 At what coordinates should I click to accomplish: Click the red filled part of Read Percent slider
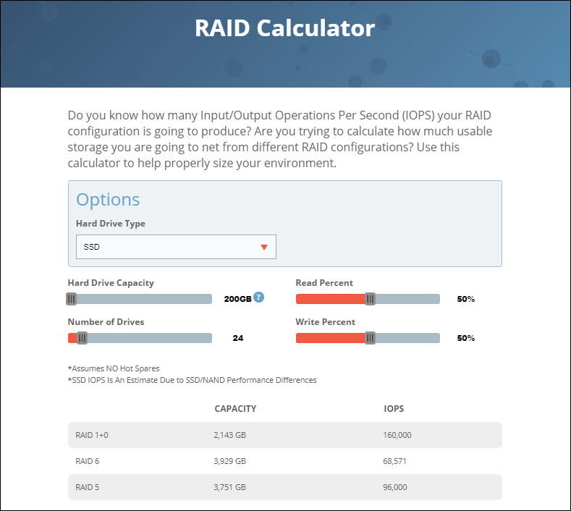click(x=331, y=299)
